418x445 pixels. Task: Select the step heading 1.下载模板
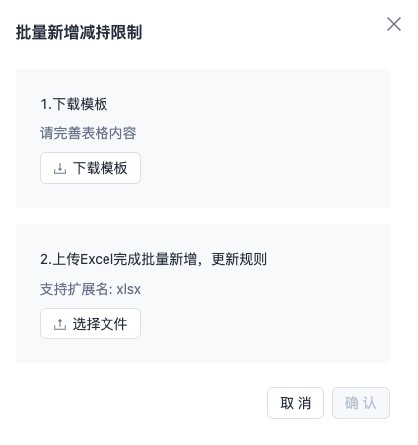point(74,104)
